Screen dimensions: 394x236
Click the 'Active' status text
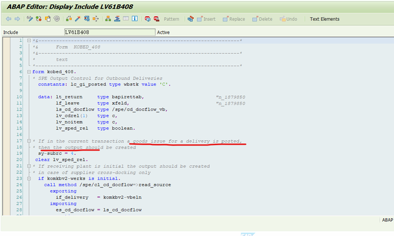coord(163,33)
